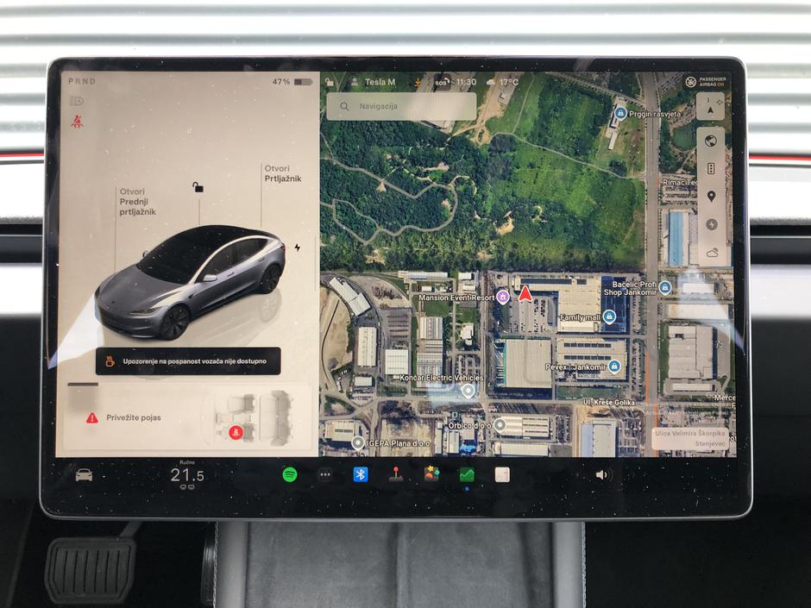This screenshot has height=608, width=811.
Task: Open the Bluetooth app
Action: click(361, 474)
